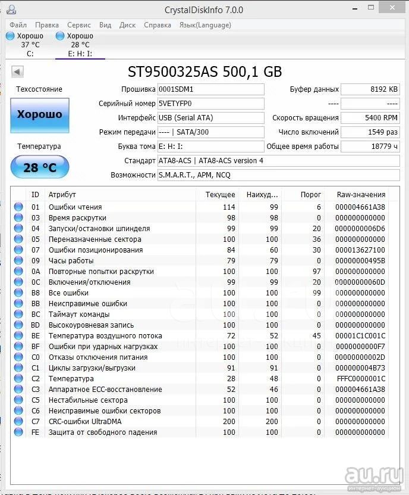Click the power on count field 1549 раз
Viewport: 409px width, 495px height.
[370, 132]
